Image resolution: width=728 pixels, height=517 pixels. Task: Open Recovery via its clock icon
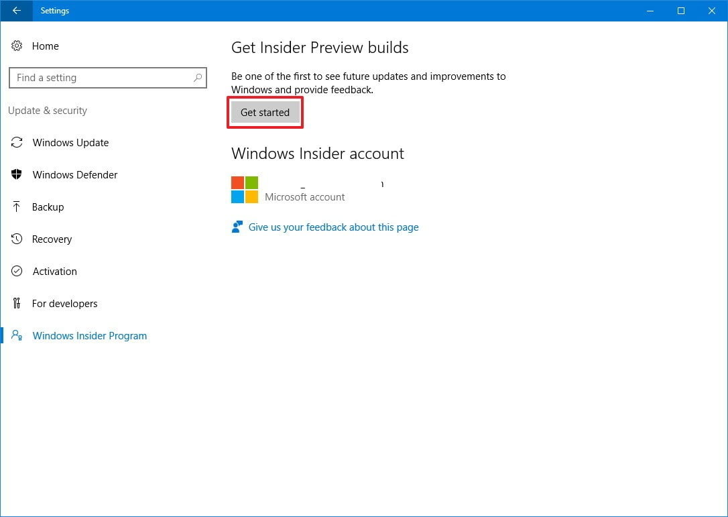17,239
